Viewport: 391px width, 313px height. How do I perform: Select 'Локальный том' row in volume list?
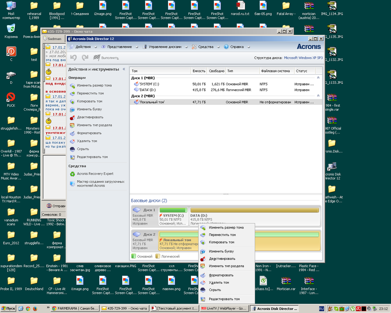coord(226,102)
